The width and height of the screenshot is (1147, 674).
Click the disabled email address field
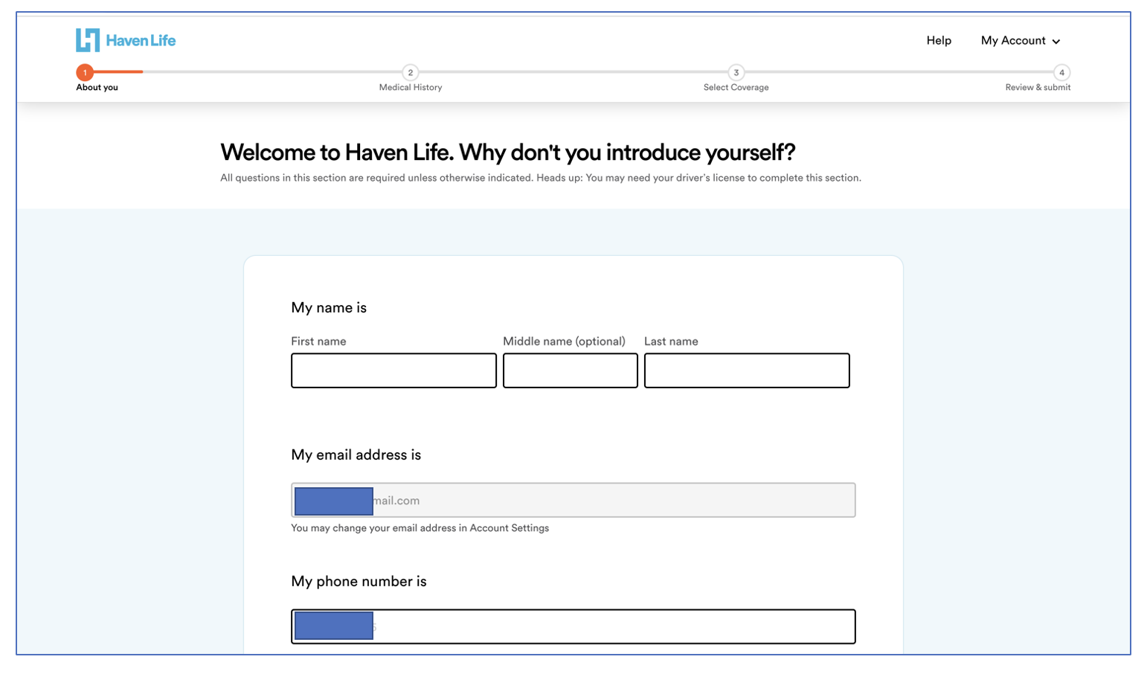pos(573,500)
